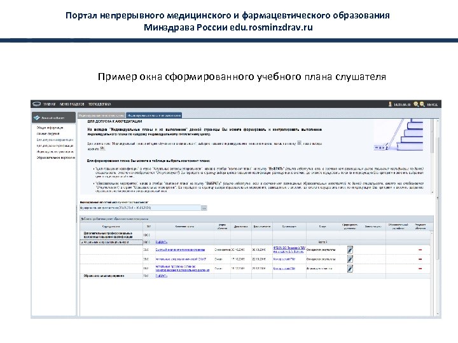Open the ГЛАВНАЯ menu item

pos(50,104)
